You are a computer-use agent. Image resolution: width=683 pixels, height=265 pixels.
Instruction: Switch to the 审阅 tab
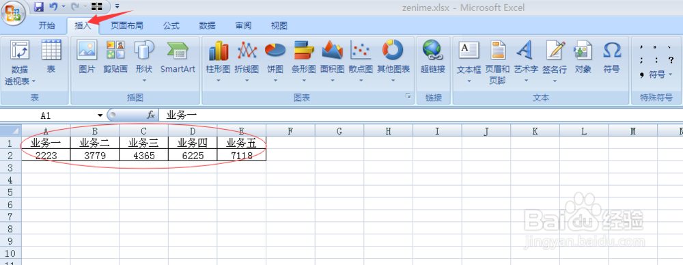(243, 26)
